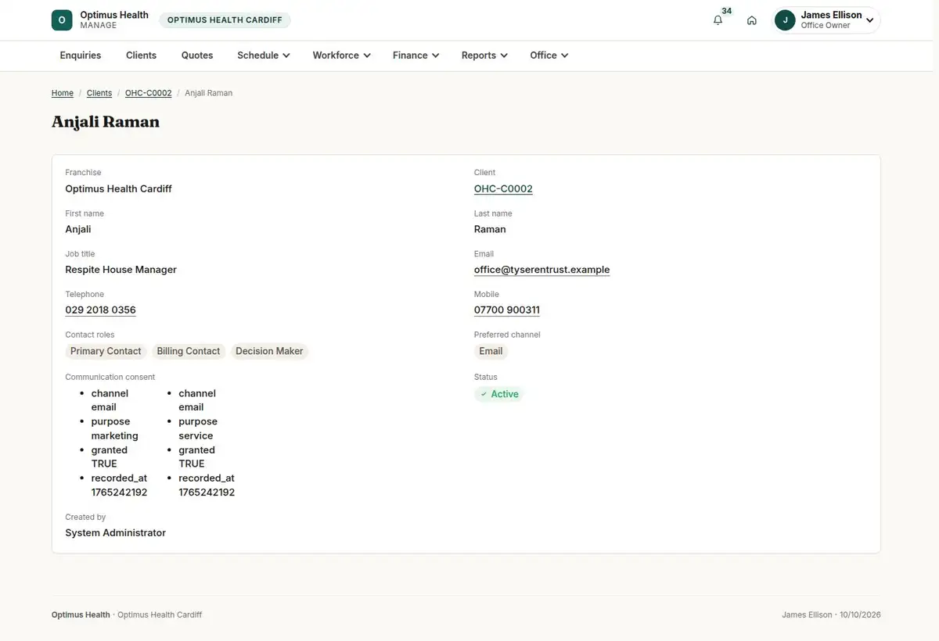Select the Optimus Health Cardiff franchise badge
939x641 pixels.
[225, 20]
